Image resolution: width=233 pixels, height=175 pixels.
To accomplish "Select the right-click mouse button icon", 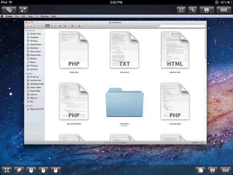I will (56, 170).
